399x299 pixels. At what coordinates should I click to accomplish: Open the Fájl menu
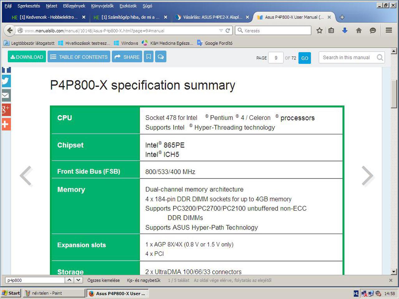tap(8, 6)
